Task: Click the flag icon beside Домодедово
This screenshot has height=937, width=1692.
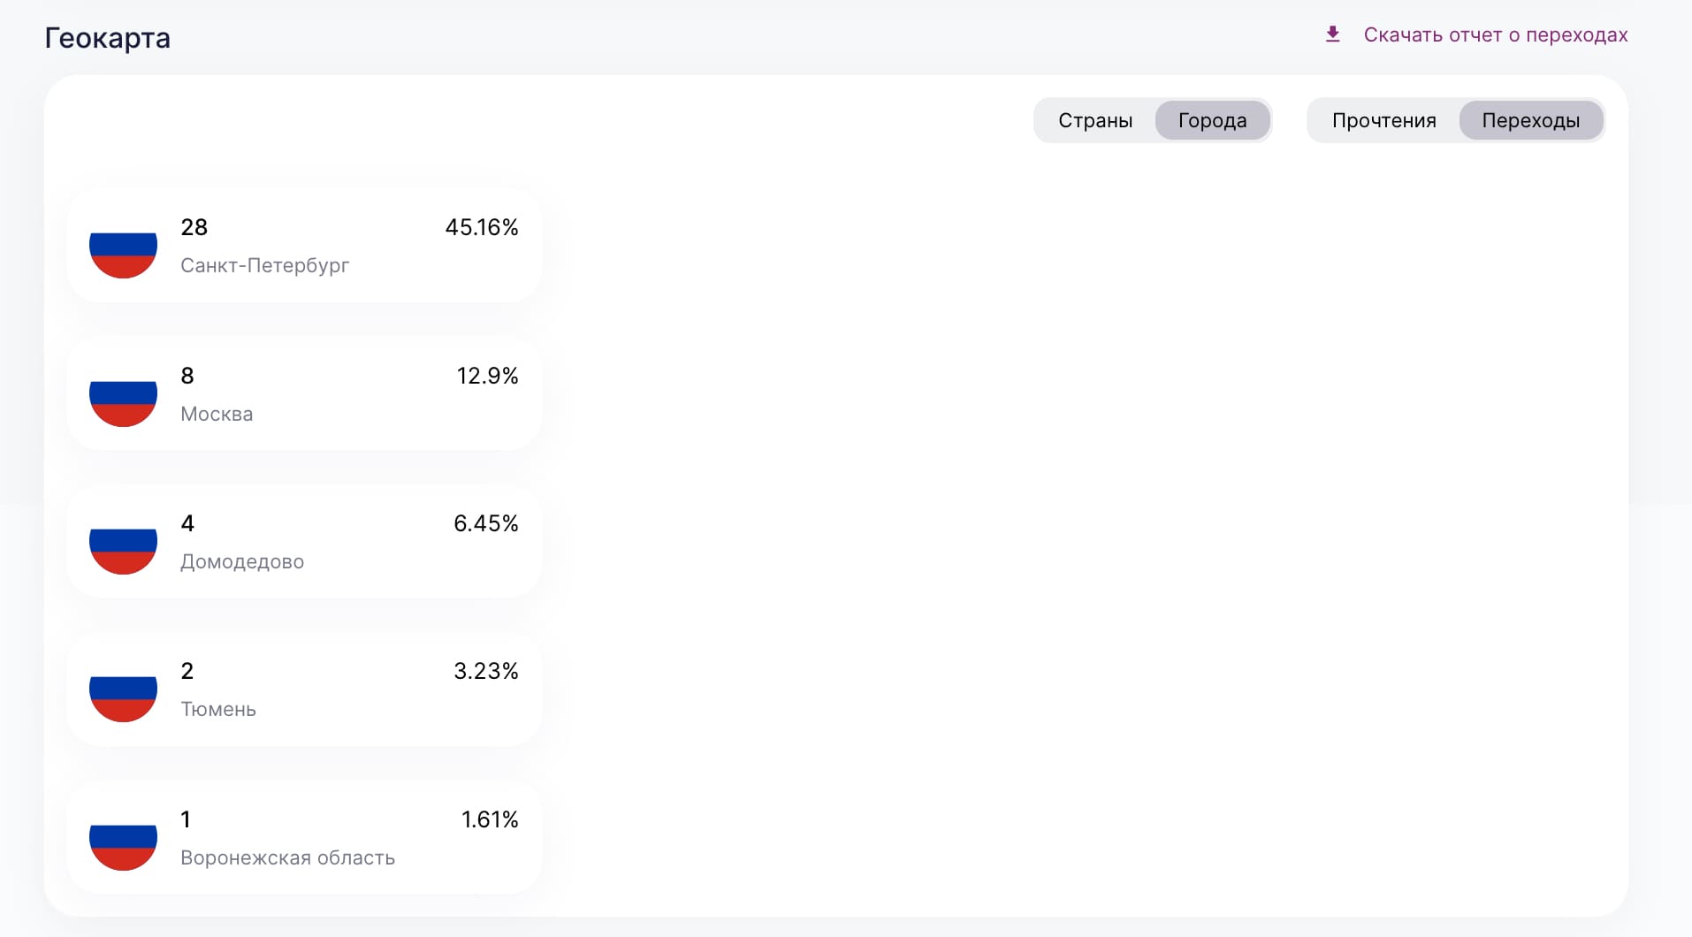Action: point(123,551)
